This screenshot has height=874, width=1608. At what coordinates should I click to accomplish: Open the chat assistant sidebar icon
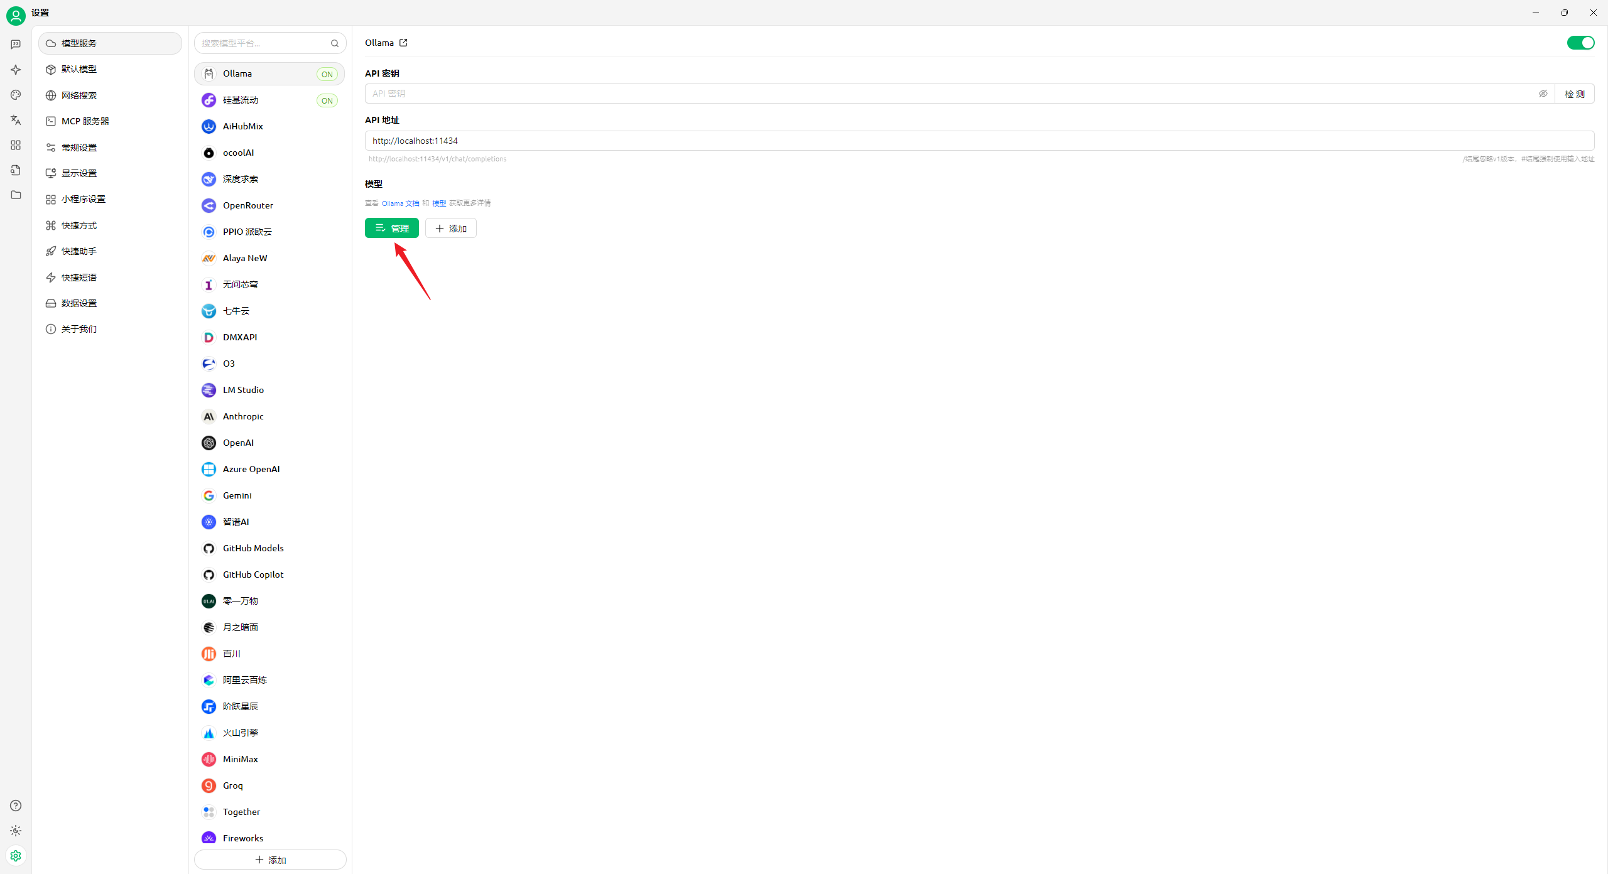16,45
